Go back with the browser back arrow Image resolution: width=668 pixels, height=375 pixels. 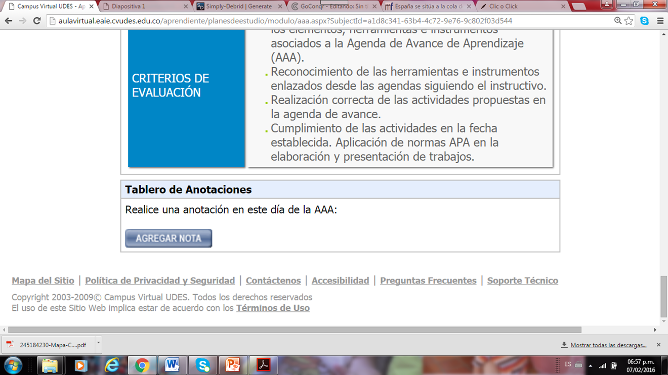[9, 21]
